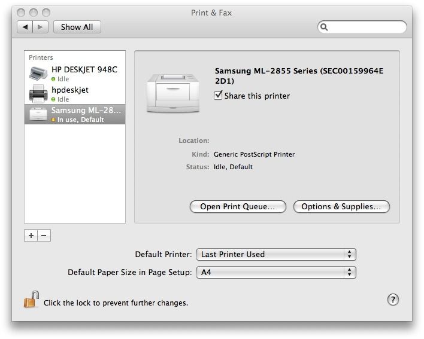Viewport: 424px width, 339px height.
Task: Click the Idle status under hpdeskjet
Action: click(x=63, y=99)
